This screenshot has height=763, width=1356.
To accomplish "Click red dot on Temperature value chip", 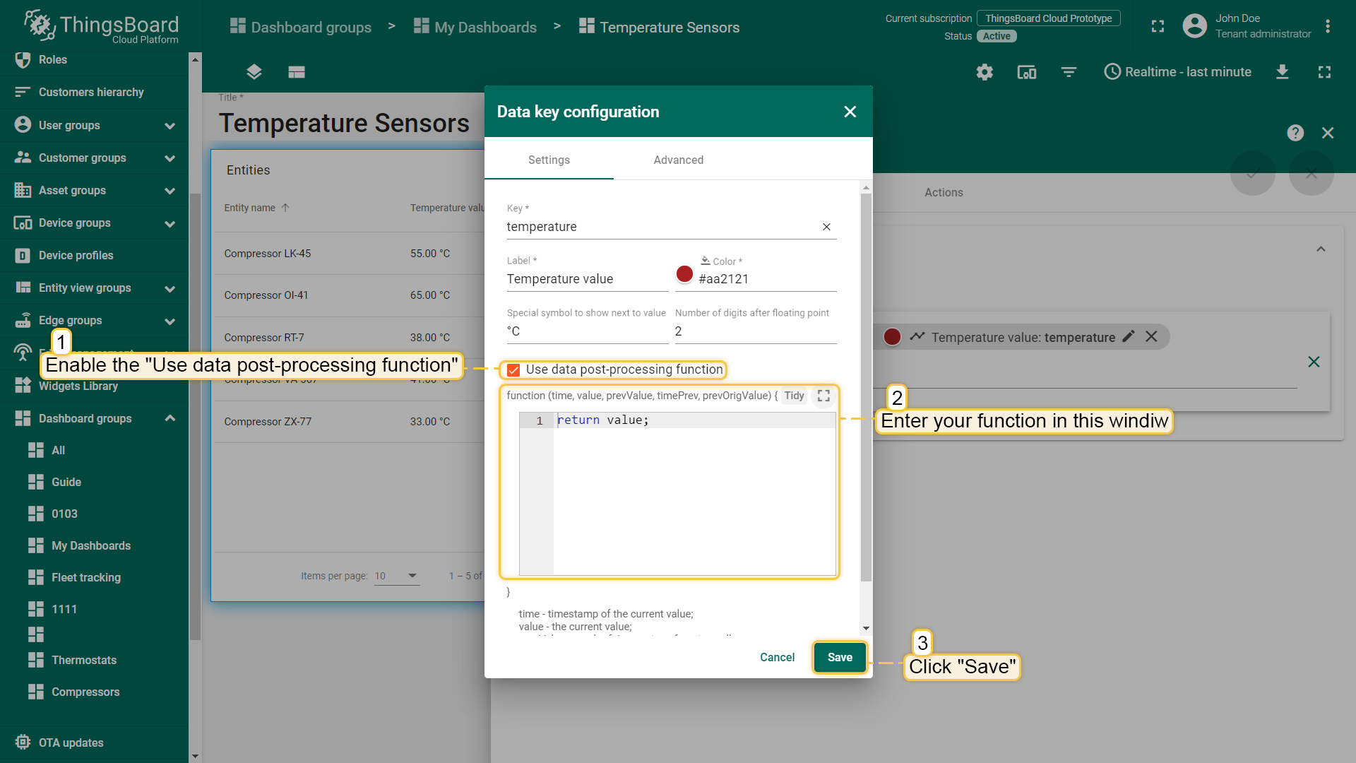I will pos(892,337).
